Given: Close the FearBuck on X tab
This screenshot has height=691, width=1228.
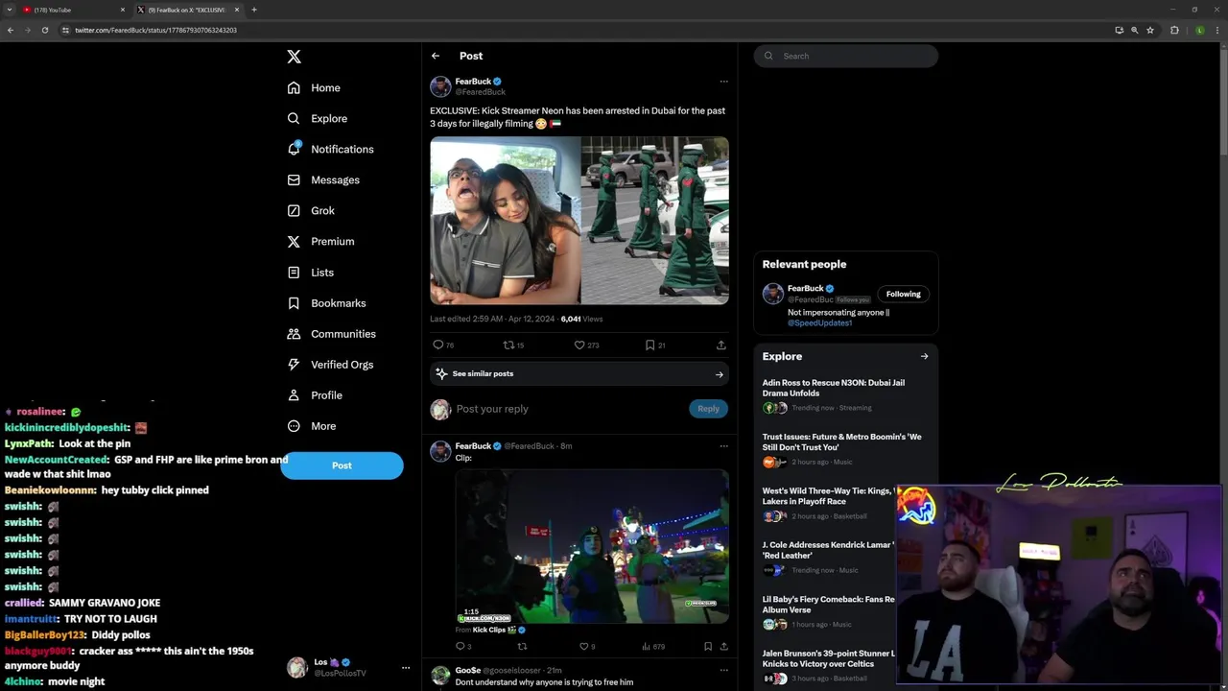Looking at the screenshot, I should pyautogui.click(x=237, y=10).
